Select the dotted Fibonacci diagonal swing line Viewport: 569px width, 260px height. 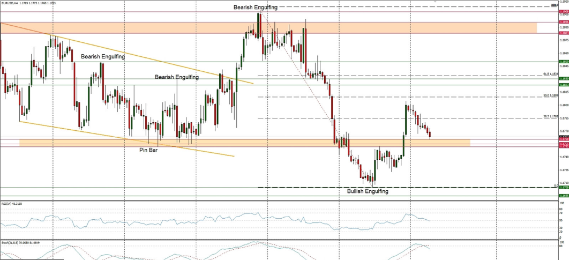(x=300, y=70)
